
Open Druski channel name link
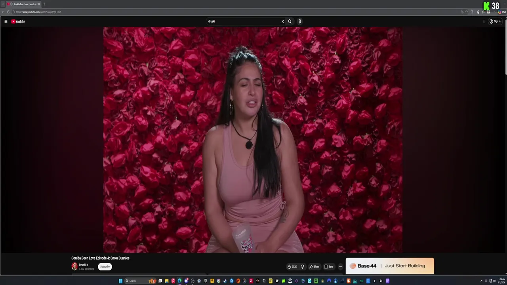[83, 265]
